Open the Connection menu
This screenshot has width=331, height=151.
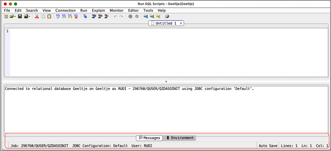[65, 10]
